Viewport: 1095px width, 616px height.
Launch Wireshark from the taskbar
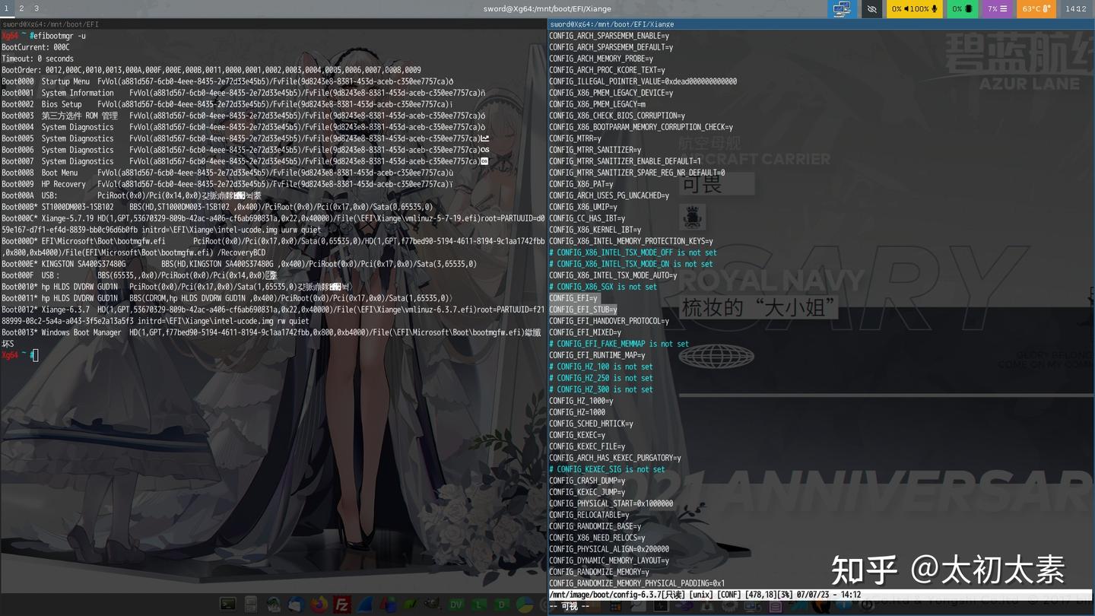pyautogui.click(x=363, y=604)
